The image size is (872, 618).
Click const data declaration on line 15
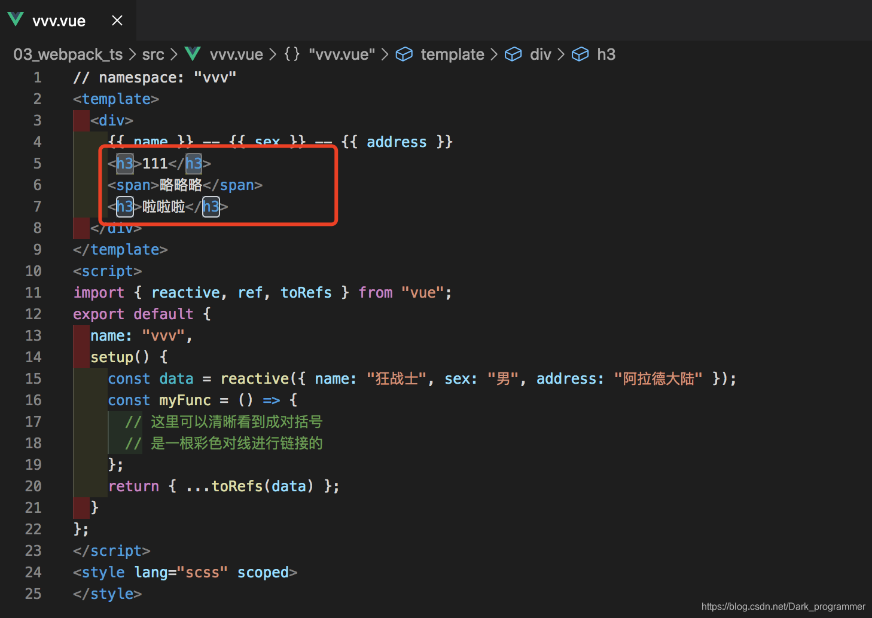click(x=151, y=379)
